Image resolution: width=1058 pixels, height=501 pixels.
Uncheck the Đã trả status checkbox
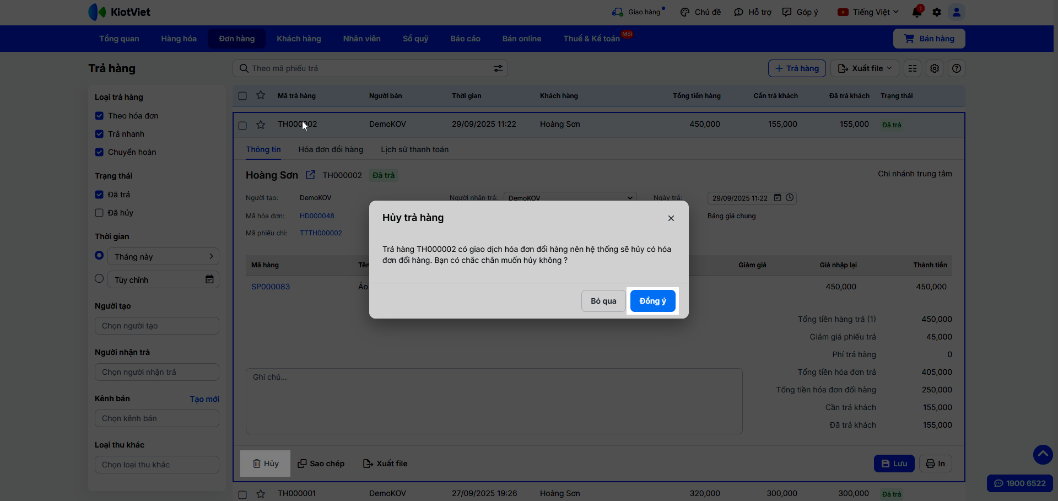[99, 195]
